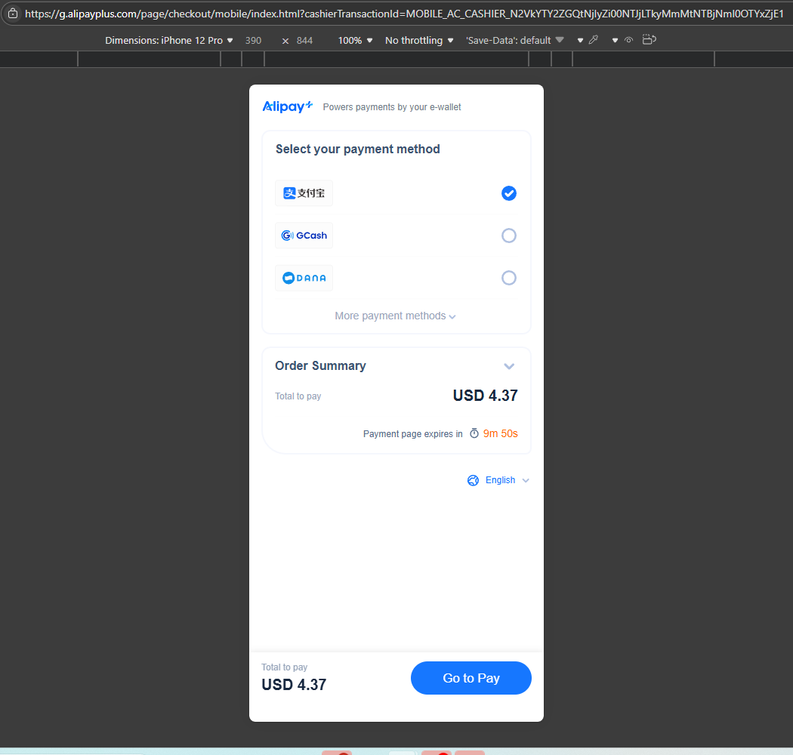Viewport: 793px width, 755px height.
Task: Click the eye vision-emulation icon
Action: pyautogui.click(x=628, y=40)
